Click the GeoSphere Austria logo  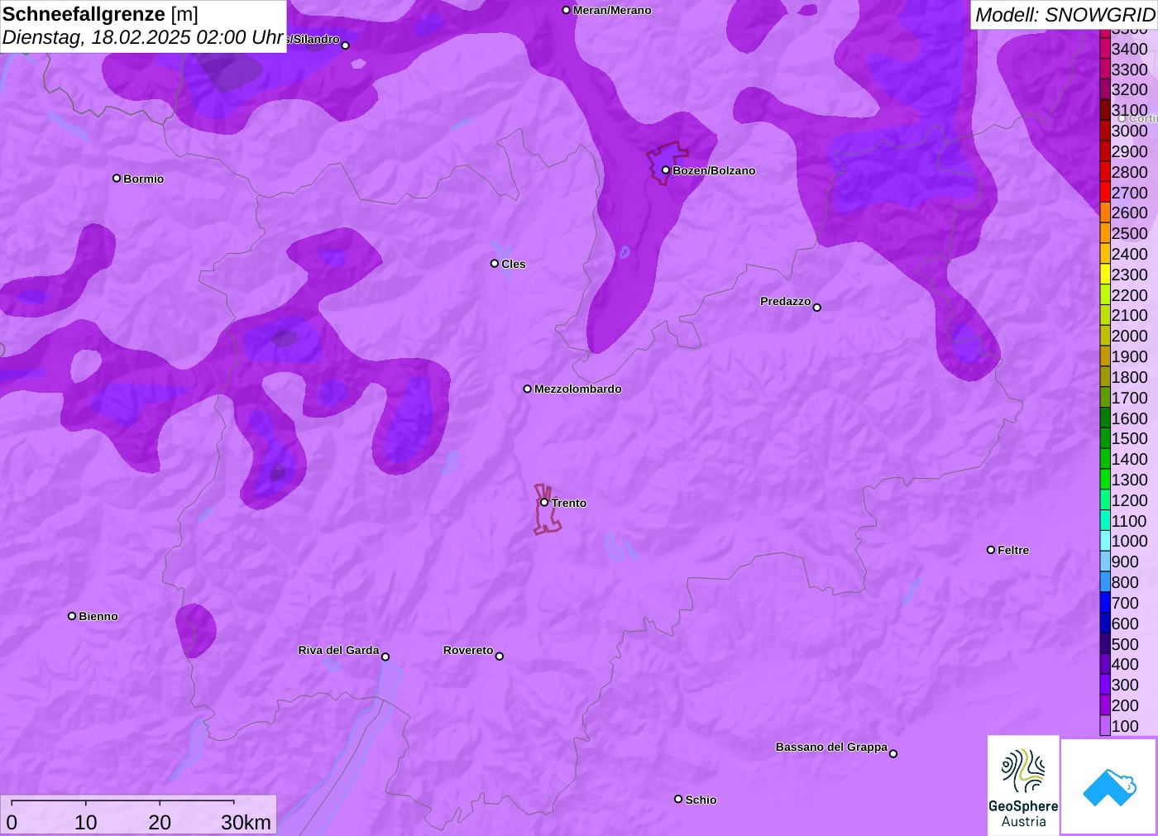(x=1023, y=785)
